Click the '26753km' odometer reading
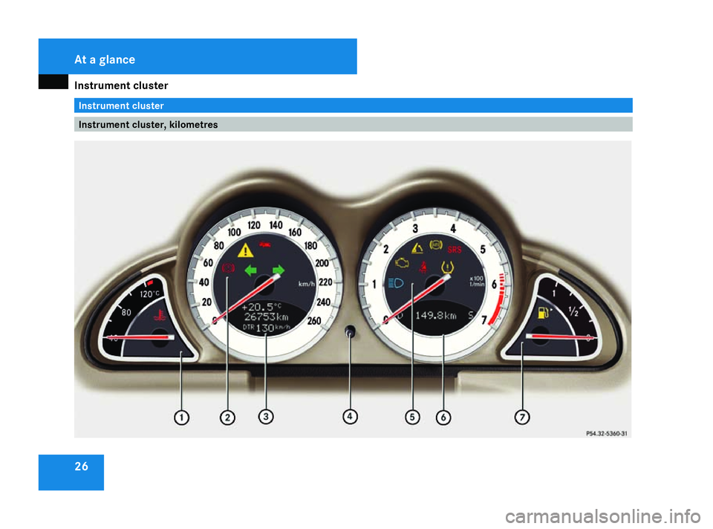Screen dimensions: 713x529 pos(266,317)
